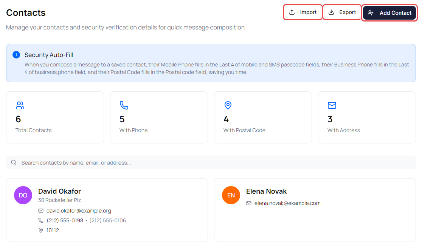Viewport: 422px width, 248px height.
Task: Click the business number (212) 555-0106
Action: (108, 220)
